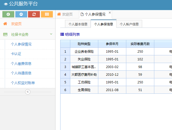Open 卡认证 in the sidebar

coord(16,54)
